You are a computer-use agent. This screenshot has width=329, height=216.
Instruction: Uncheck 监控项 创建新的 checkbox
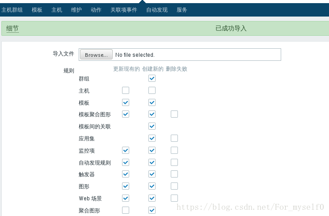(x=152, y=150)
